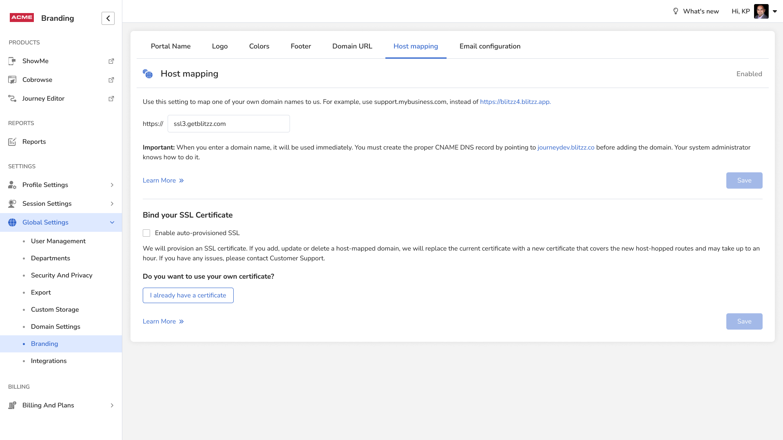The height and width of the screenshot is (440, 783).
Task: Switch to the Domain URL tab
Action: click(352, 46)
